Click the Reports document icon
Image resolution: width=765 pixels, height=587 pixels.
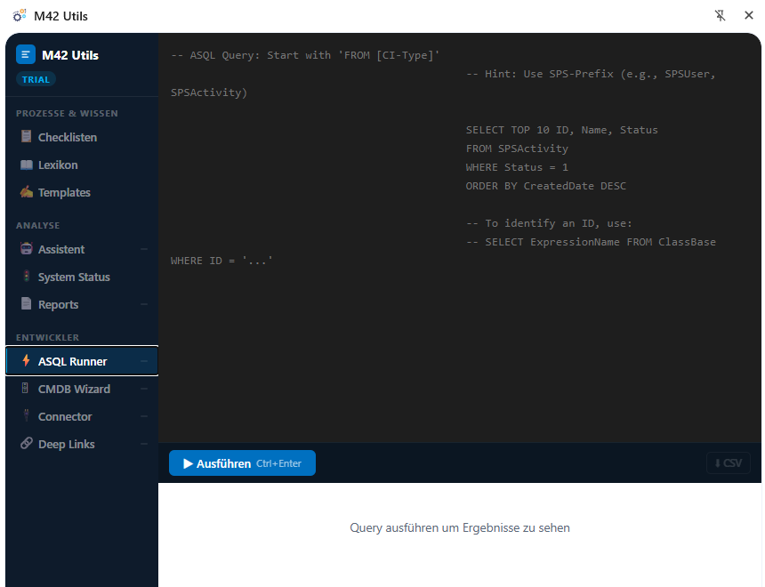tap(27, 304)
